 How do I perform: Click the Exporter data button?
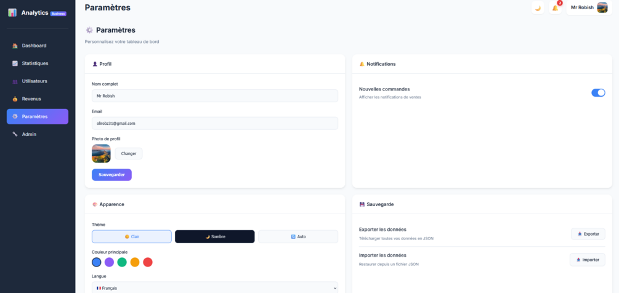(x=588, y=234)
